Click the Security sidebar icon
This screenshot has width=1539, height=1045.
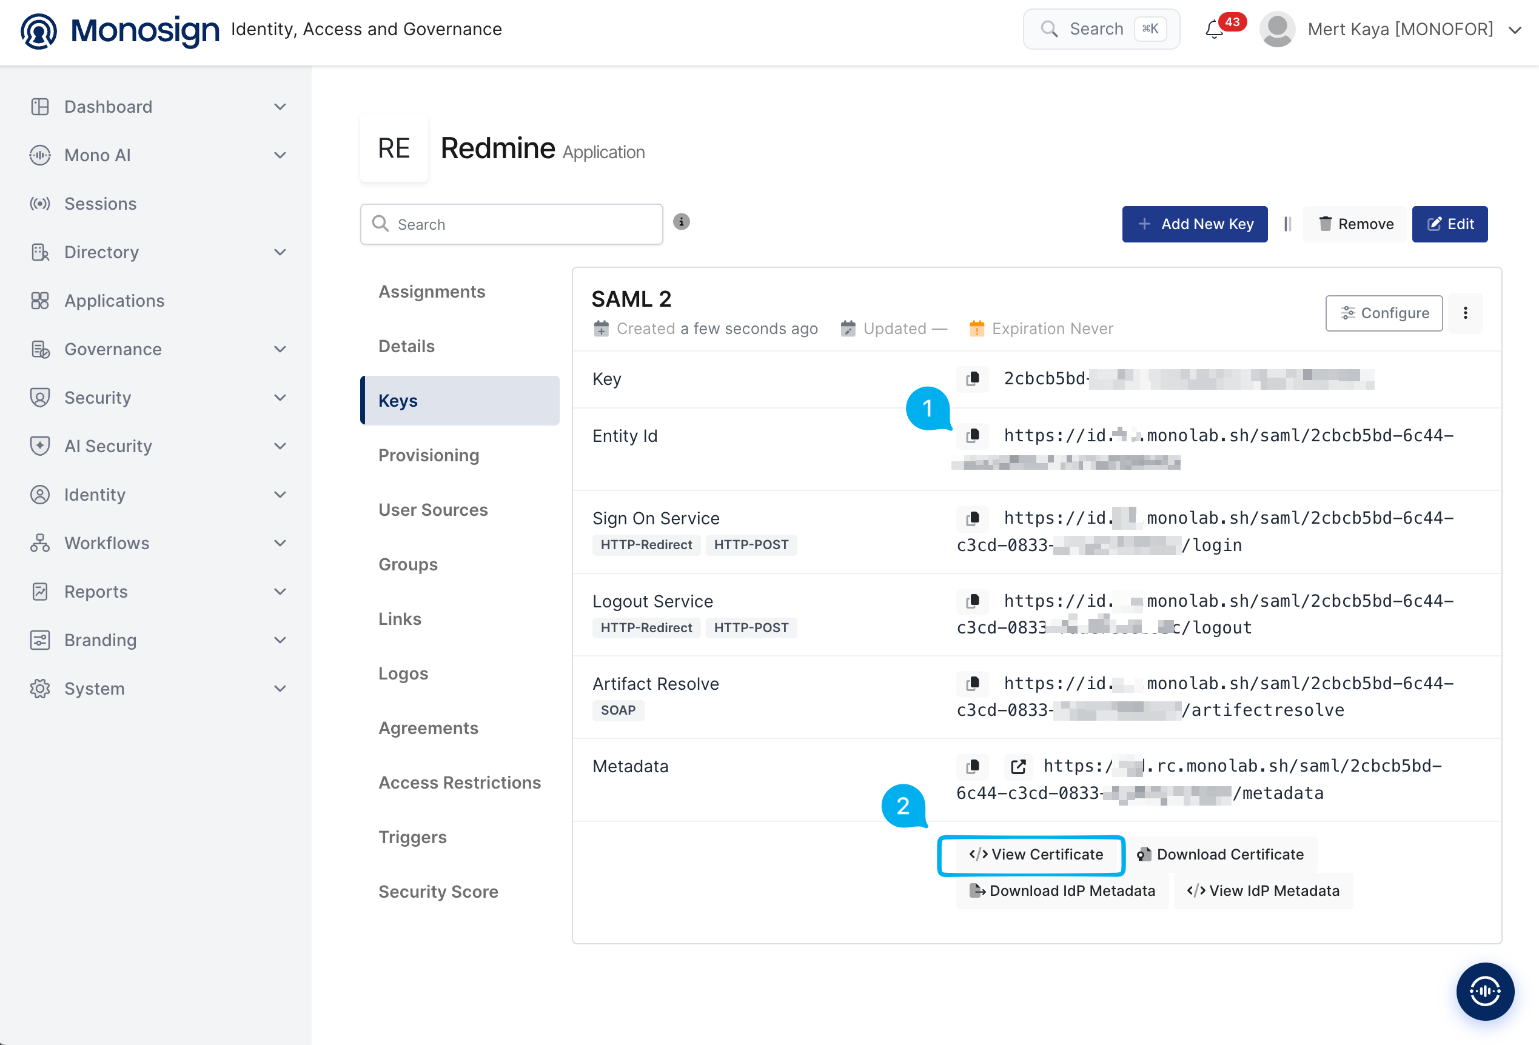point(40,398)
